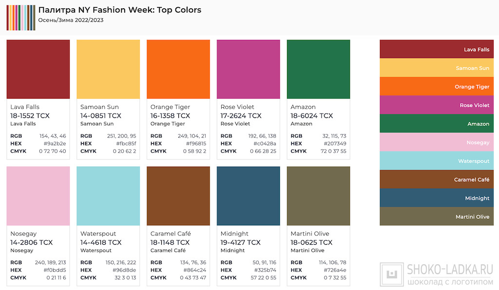This screenshot has width=499, height=290.
Task: Click the Midnight blue swatch square
Action: click(249, 196)
